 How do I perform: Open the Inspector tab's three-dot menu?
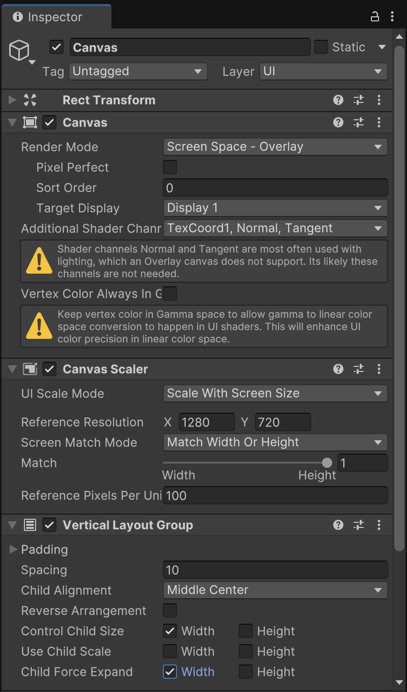(x=392, y=17)
